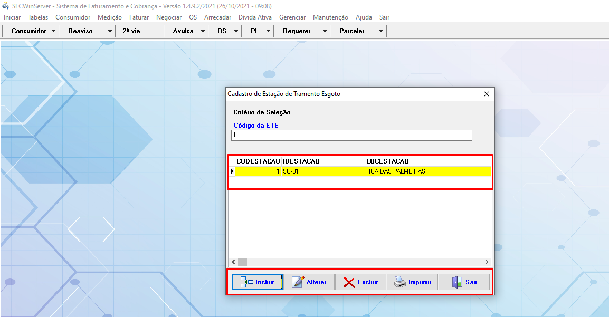Select the RUA DAS PALMEIRAS row cell

tap(396, 171)
